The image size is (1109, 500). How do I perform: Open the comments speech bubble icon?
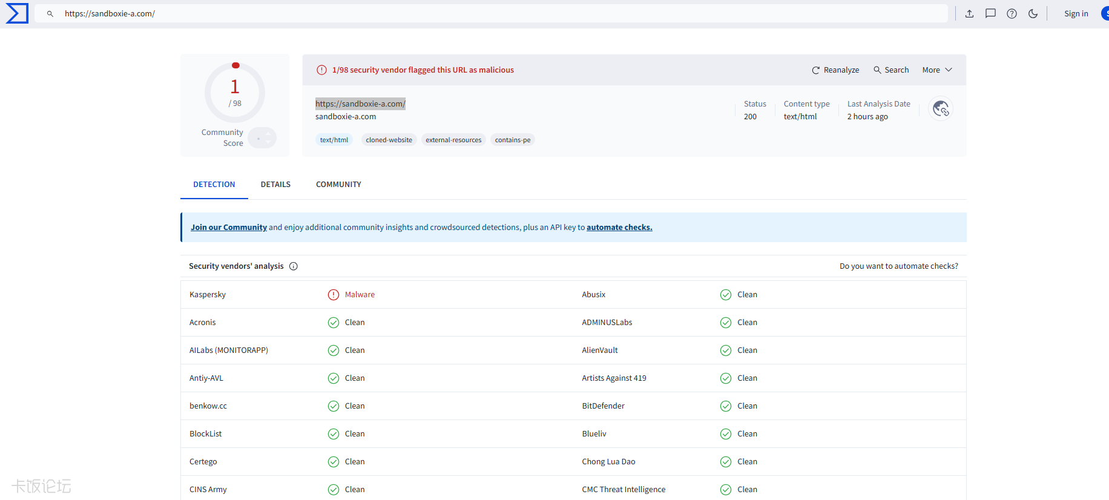990,13
